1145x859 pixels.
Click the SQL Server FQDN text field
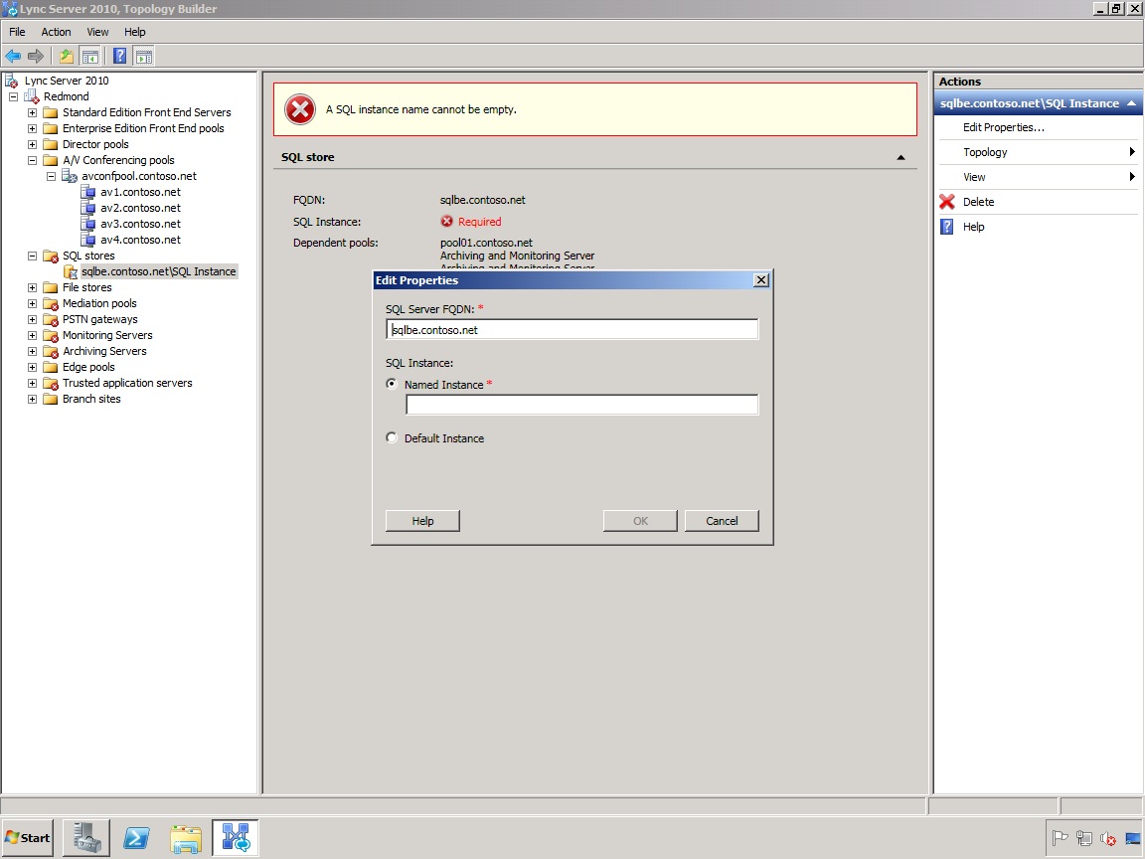(x=572, y=329)
